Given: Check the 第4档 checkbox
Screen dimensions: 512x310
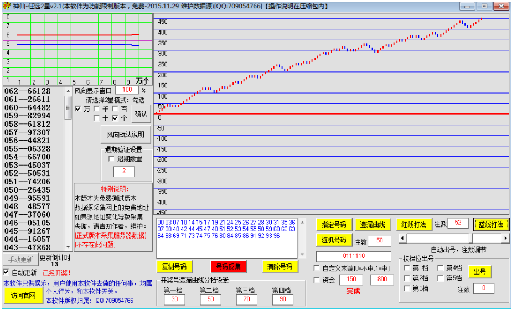Looking at the screenshot, I should click(441, 268).
